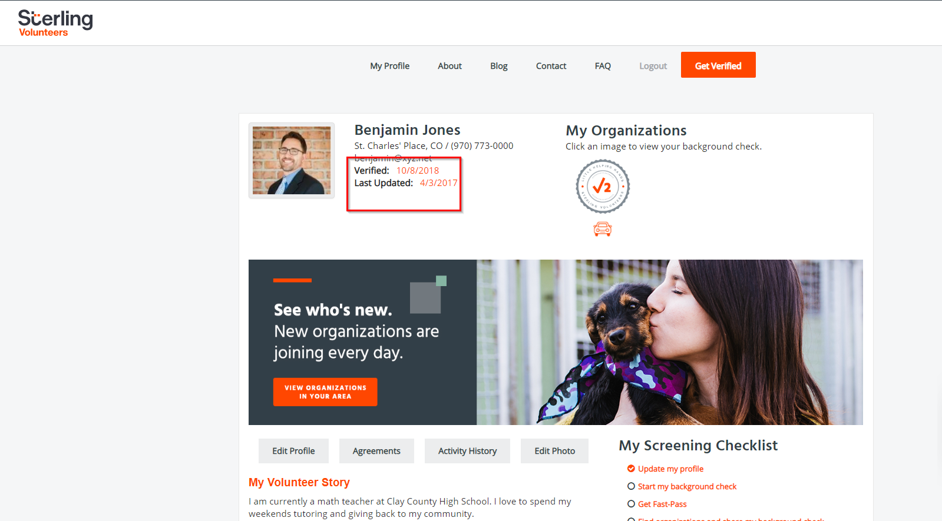Select the Get Fast-Pass circle
This screenshot has width=942, height=521.
click(x=631, y=504)
